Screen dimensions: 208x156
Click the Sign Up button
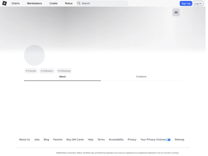(x=186, y=3)
